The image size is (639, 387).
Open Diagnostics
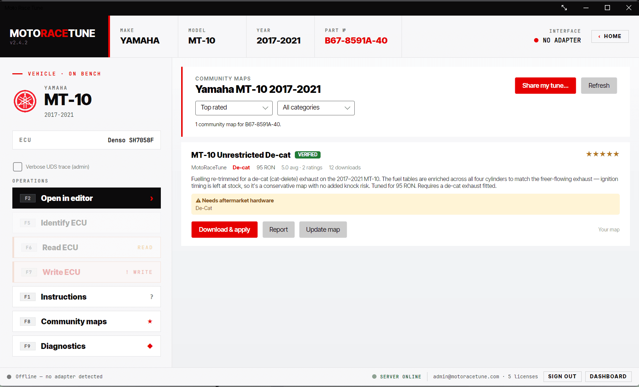click(86, 346)
